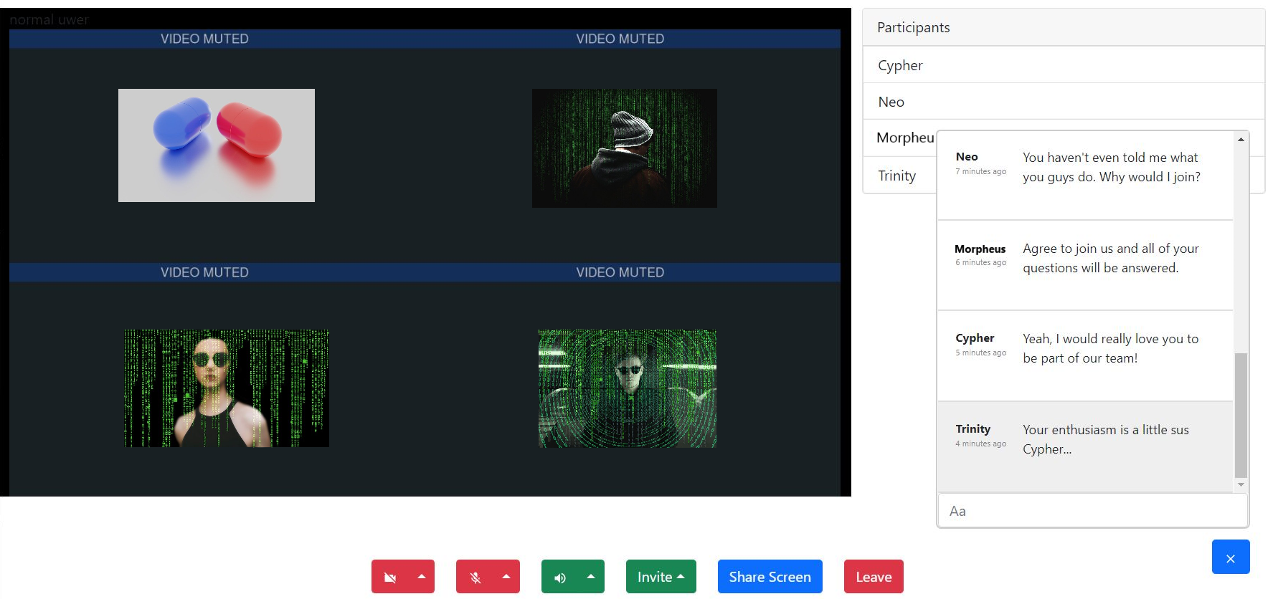Screen dimensions: 1273x599
Task: Select Neo in Participants list
Action: point(1064,102)
